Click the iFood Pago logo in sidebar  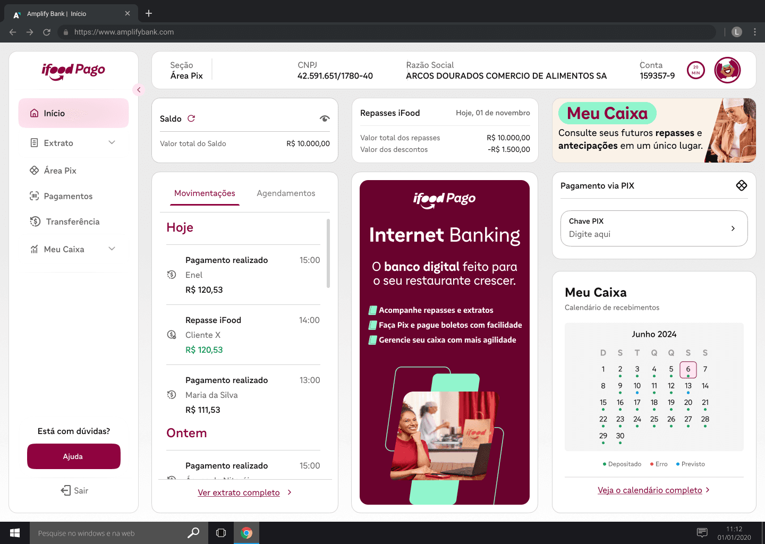pyautogui.click(x=73, y=71)
